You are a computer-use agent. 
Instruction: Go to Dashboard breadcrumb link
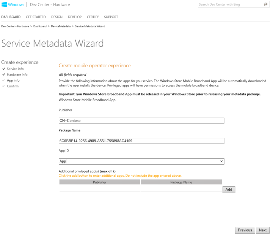click(40, 26)
